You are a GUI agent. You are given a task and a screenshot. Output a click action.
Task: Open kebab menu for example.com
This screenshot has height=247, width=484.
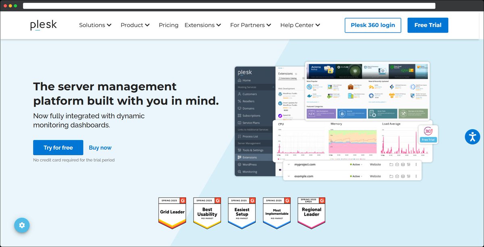tap(416, 176)
